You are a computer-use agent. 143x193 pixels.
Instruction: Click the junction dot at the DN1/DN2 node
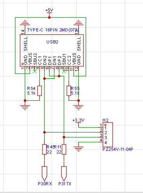[x=44, y=79]
